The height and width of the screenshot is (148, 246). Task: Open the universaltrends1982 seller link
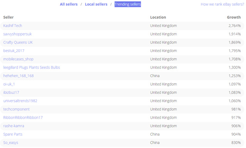[x=20, y=101]
